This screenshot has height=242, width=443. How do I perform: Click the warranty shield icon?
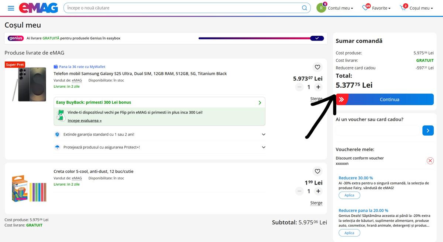(x=57, y=134)
